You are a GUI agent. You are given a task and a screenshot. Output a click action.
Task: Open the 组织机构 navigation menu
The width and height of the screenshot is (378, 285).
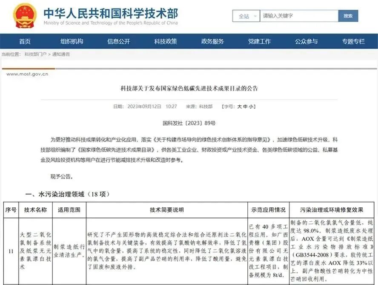click(71, 41)
